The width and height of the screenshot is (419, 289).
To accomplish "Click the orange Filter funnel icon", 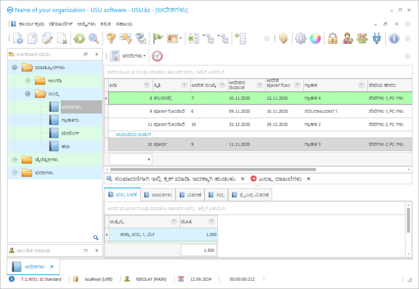I will (x=111, y=38).
